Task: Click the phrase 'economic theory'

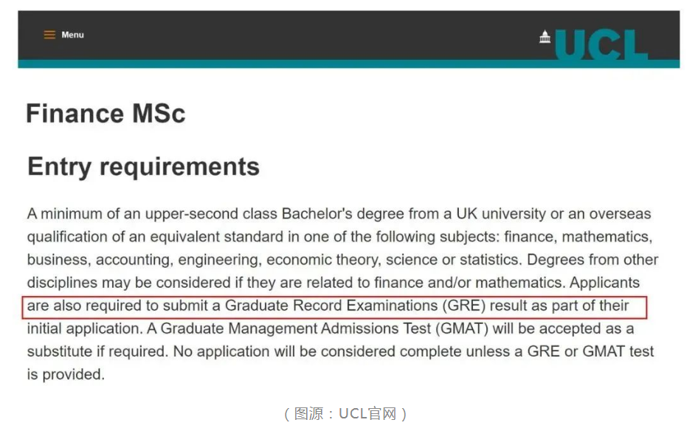Action: point(324,260)
